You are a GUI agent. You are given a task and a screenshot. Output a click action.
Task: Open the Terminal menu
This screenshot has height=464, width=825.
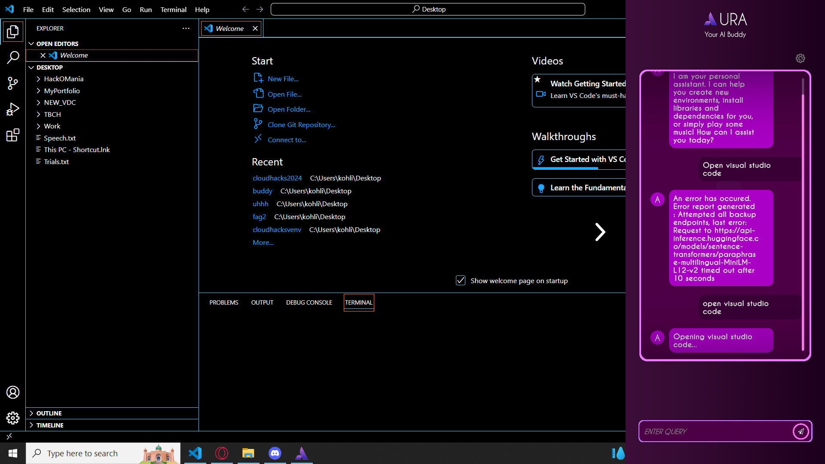pos(173,9)
